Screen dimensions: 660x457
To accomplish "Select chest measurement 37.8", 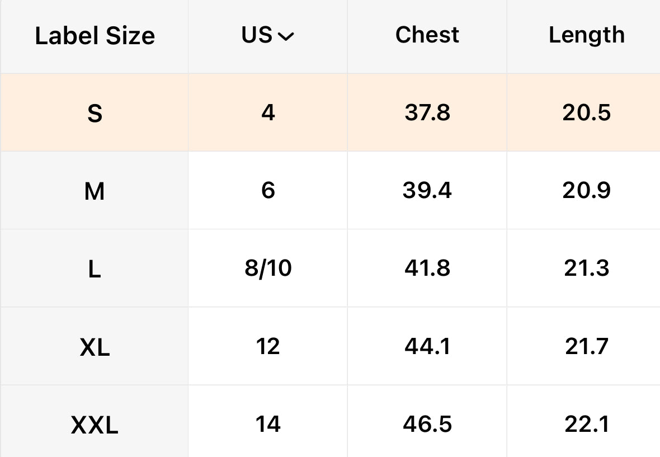I will click(x=427, y=114).
